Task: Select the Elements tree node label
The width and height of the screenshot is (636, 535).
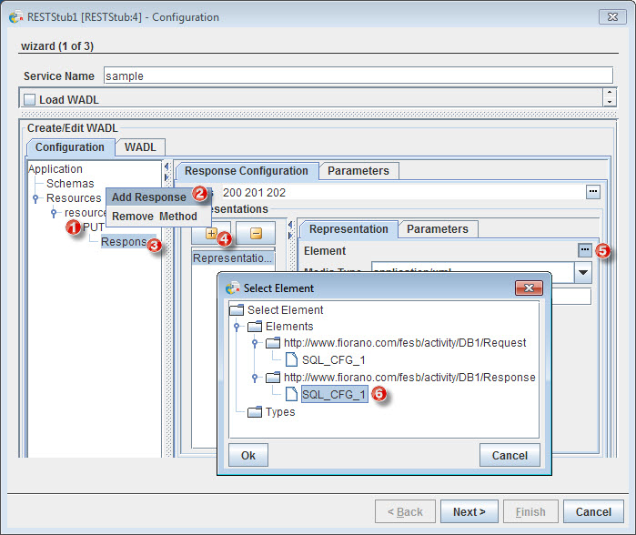Action: [289, 327]
